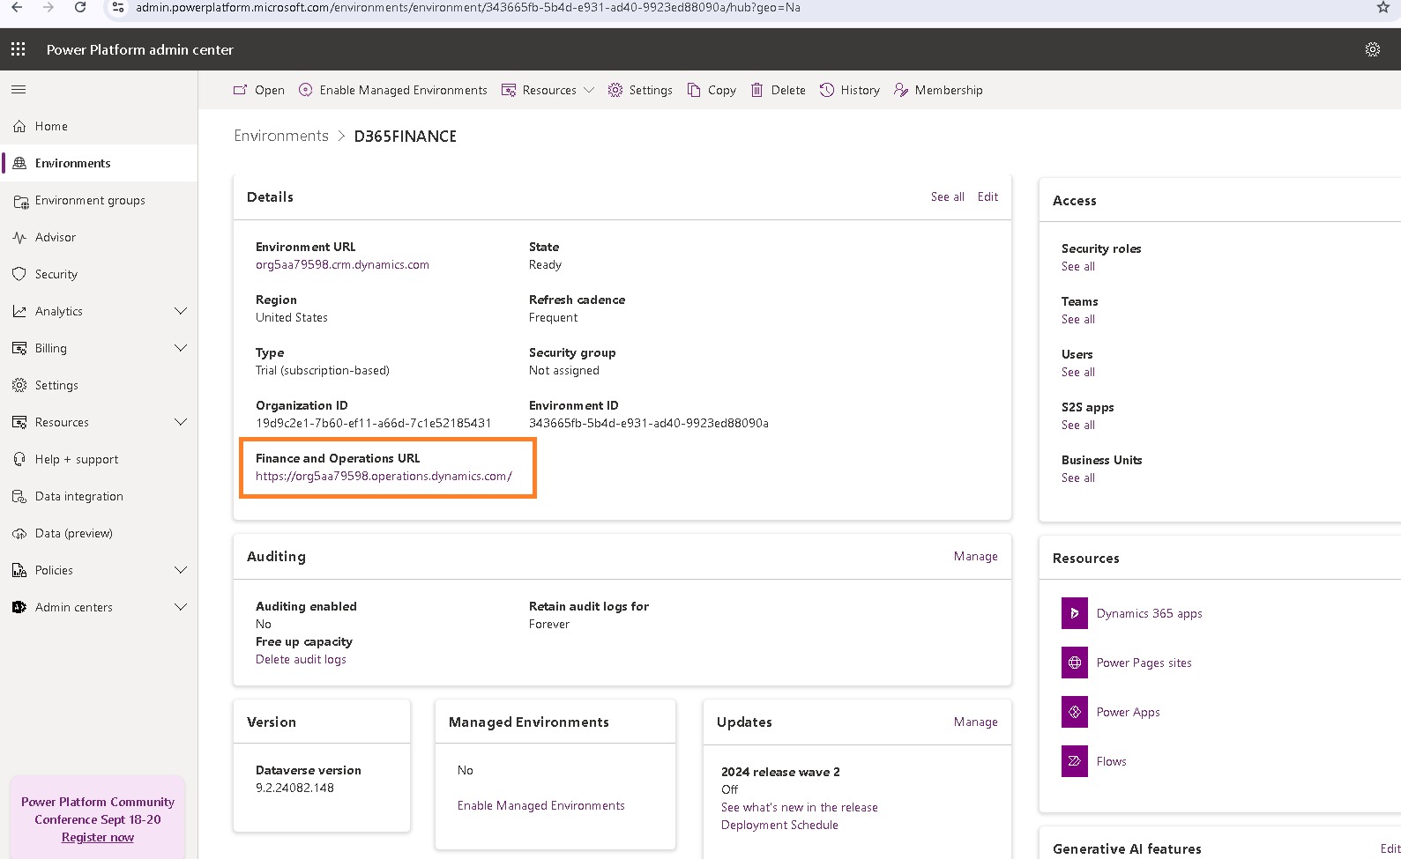
Task: Expand Admin centers in sidebar
Action: 181,607
